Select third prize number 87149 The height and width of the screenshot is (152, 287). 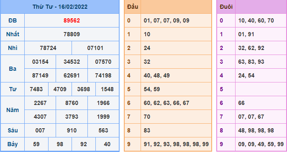click(40, 75)
